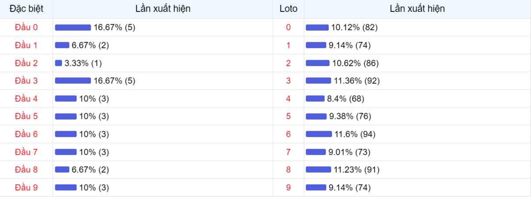The width and height of the screenshot is (531, 197).
Task: Select the Loto number 8 label
Action: click(289, 170)
